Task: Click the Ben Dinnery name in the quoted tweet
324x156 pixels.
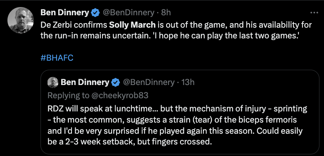Action: coord(85,83)
